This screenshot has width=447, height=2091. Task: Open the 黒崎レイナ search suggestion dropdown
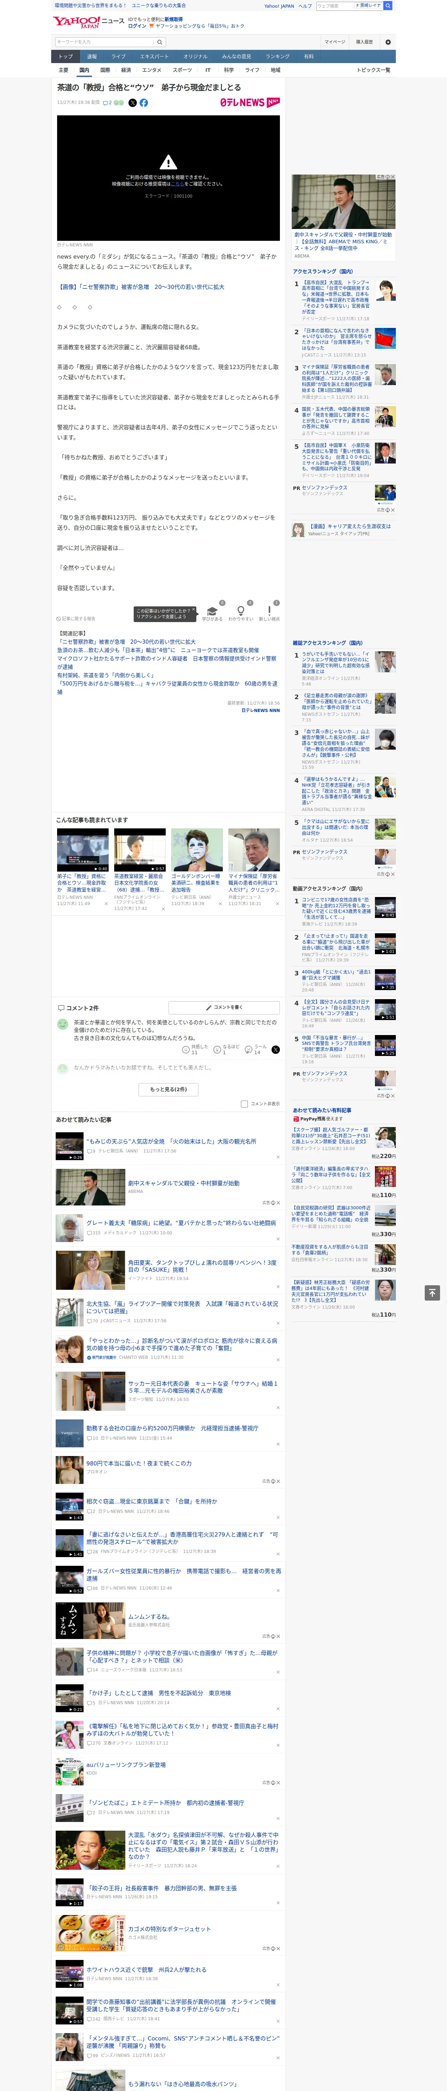pos(369,6)
